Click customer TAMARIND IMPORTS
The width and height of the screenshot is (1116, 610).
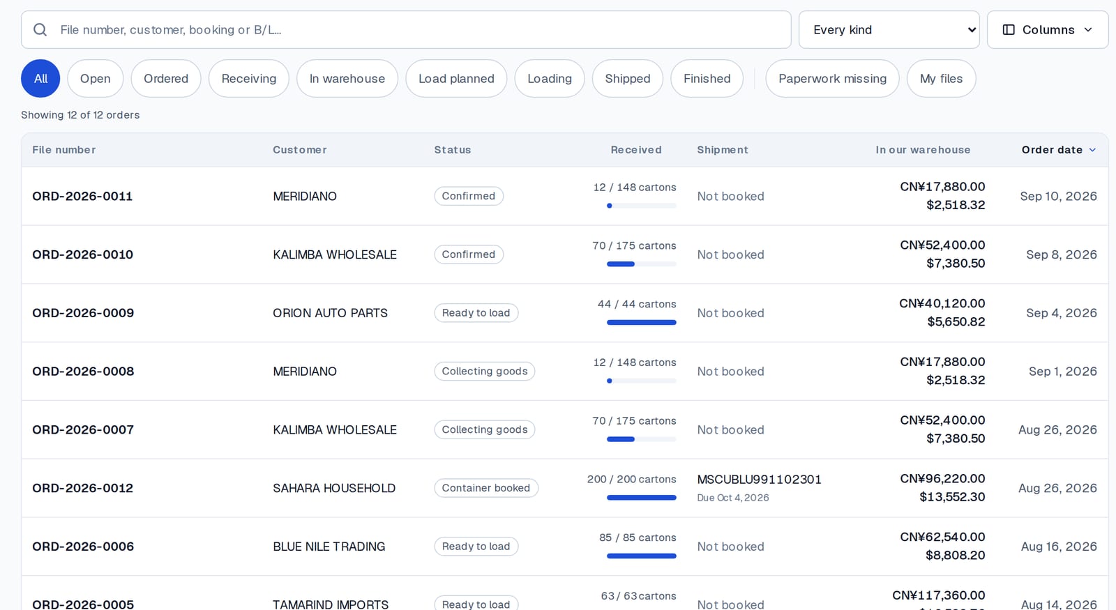[331, 604]
